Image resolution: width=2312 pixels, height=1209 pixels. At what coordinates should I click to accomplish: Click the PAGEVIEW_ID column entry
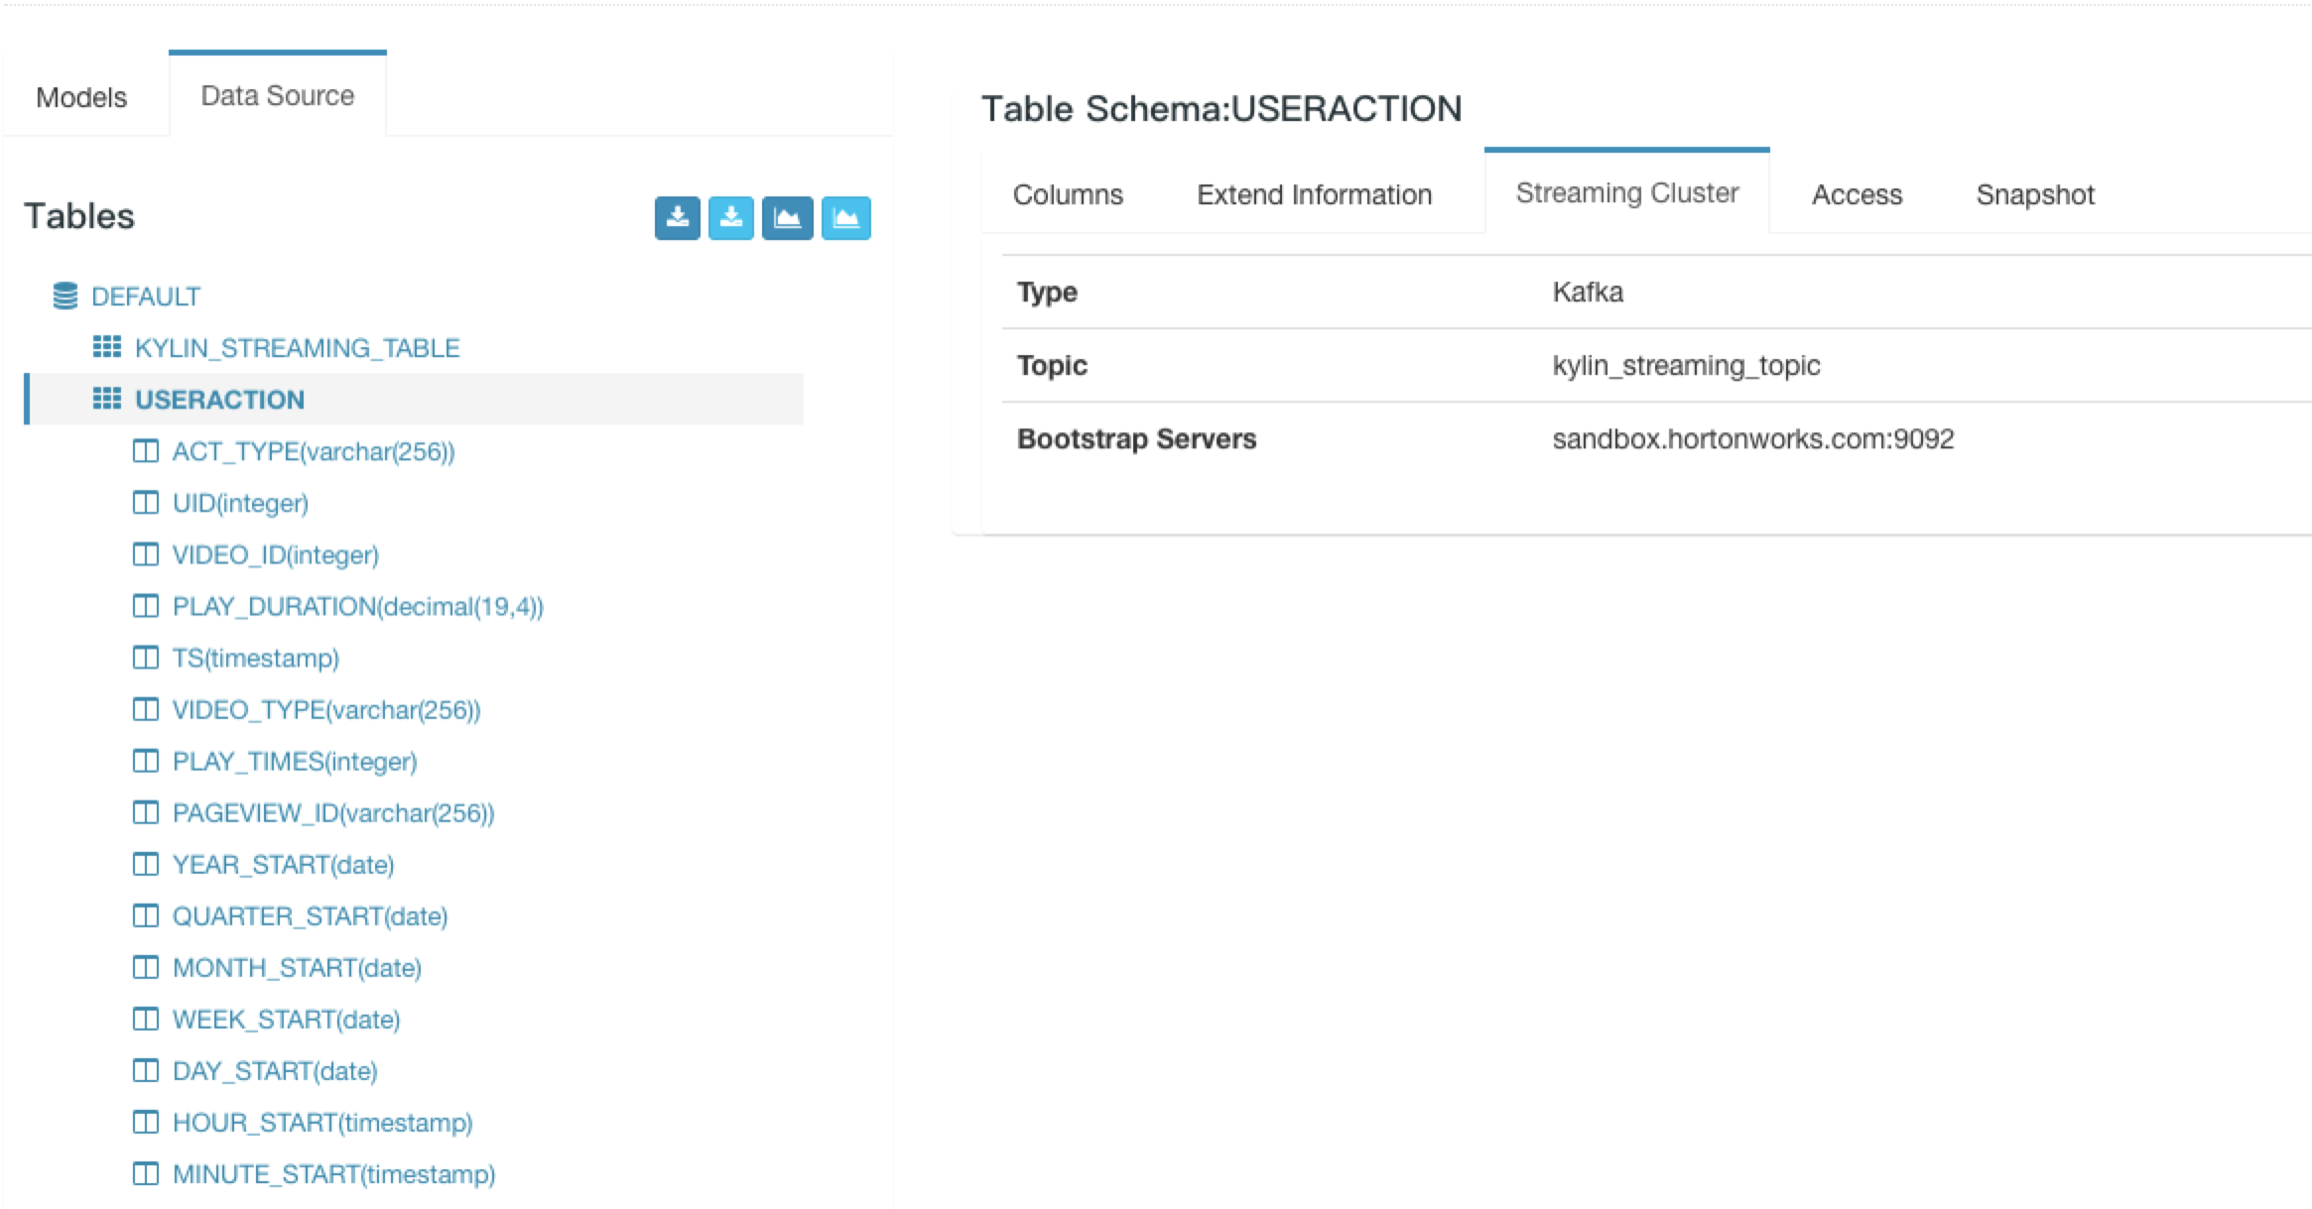(x=332, y=813)
